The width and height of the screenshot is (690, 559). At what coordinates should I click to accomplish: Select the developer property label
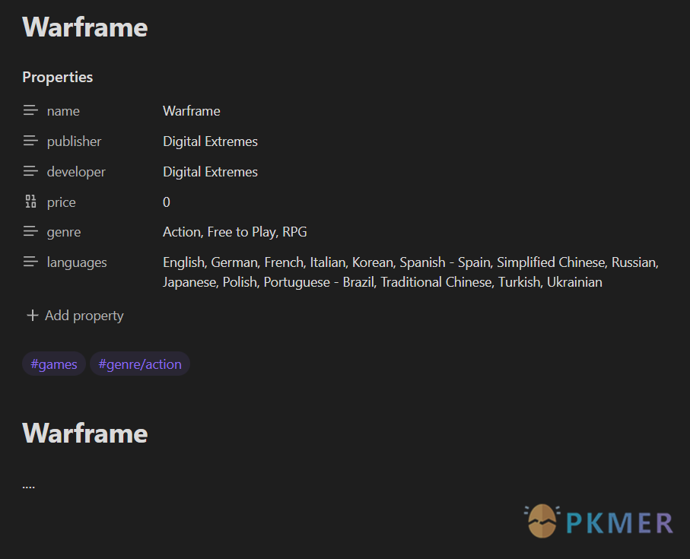point(76,172)
